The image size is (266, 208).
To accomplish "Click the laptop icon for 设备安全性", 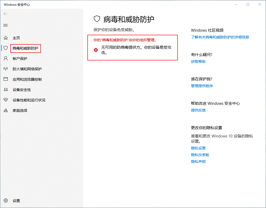I will 6,89.
